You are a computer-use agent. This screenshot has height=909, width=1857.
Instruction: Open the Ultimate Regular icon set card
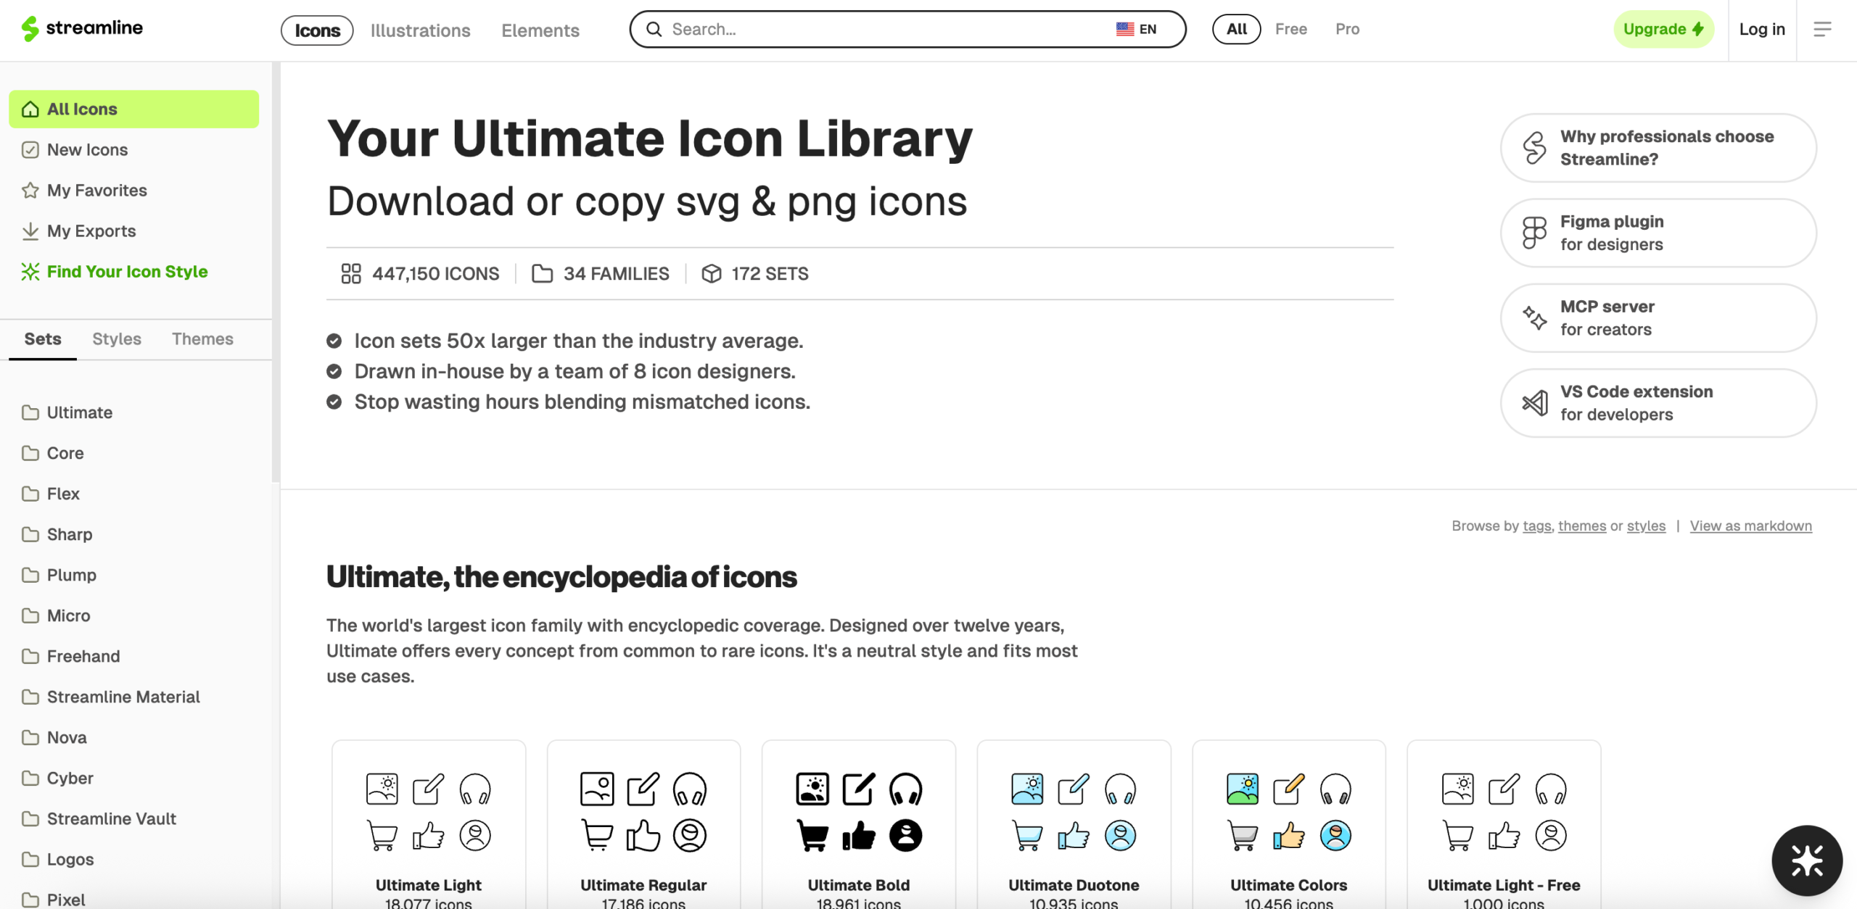tap(643, 825)
